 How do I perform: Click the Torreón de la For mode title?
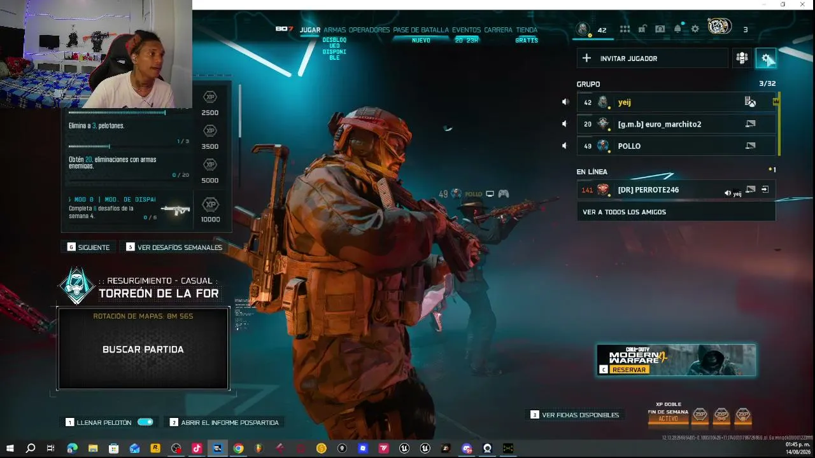(159, 293)
